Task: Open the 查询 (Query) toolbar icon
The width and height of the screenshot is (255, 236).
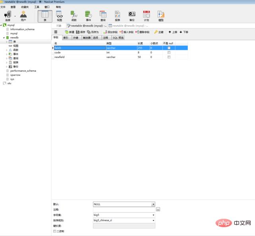Action: coord(103,16)
